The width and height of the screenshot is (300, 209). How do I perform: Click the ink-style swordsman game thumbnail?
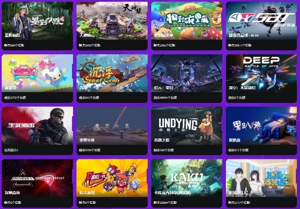[x=38, y=21]
